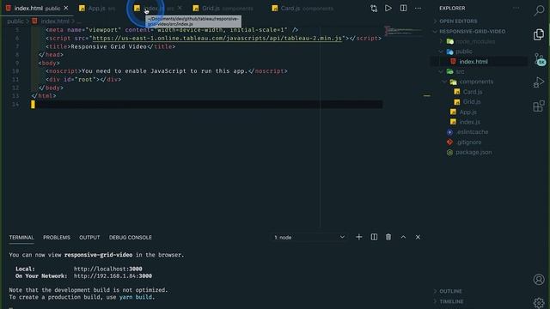Open .gitignore in the explorer tree
This screenshot has width=550, height=309.
pyautogui.click(x=468, y=142)
